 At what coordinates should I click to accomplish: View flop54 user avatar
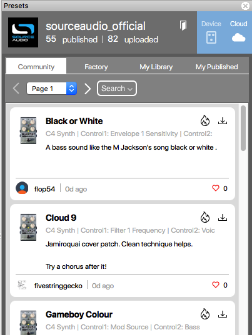[x=22, y=188]
